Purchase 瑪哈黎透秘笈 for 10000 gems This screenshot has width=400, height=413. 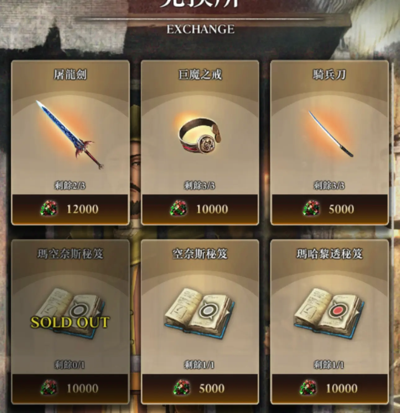[329, 388]
